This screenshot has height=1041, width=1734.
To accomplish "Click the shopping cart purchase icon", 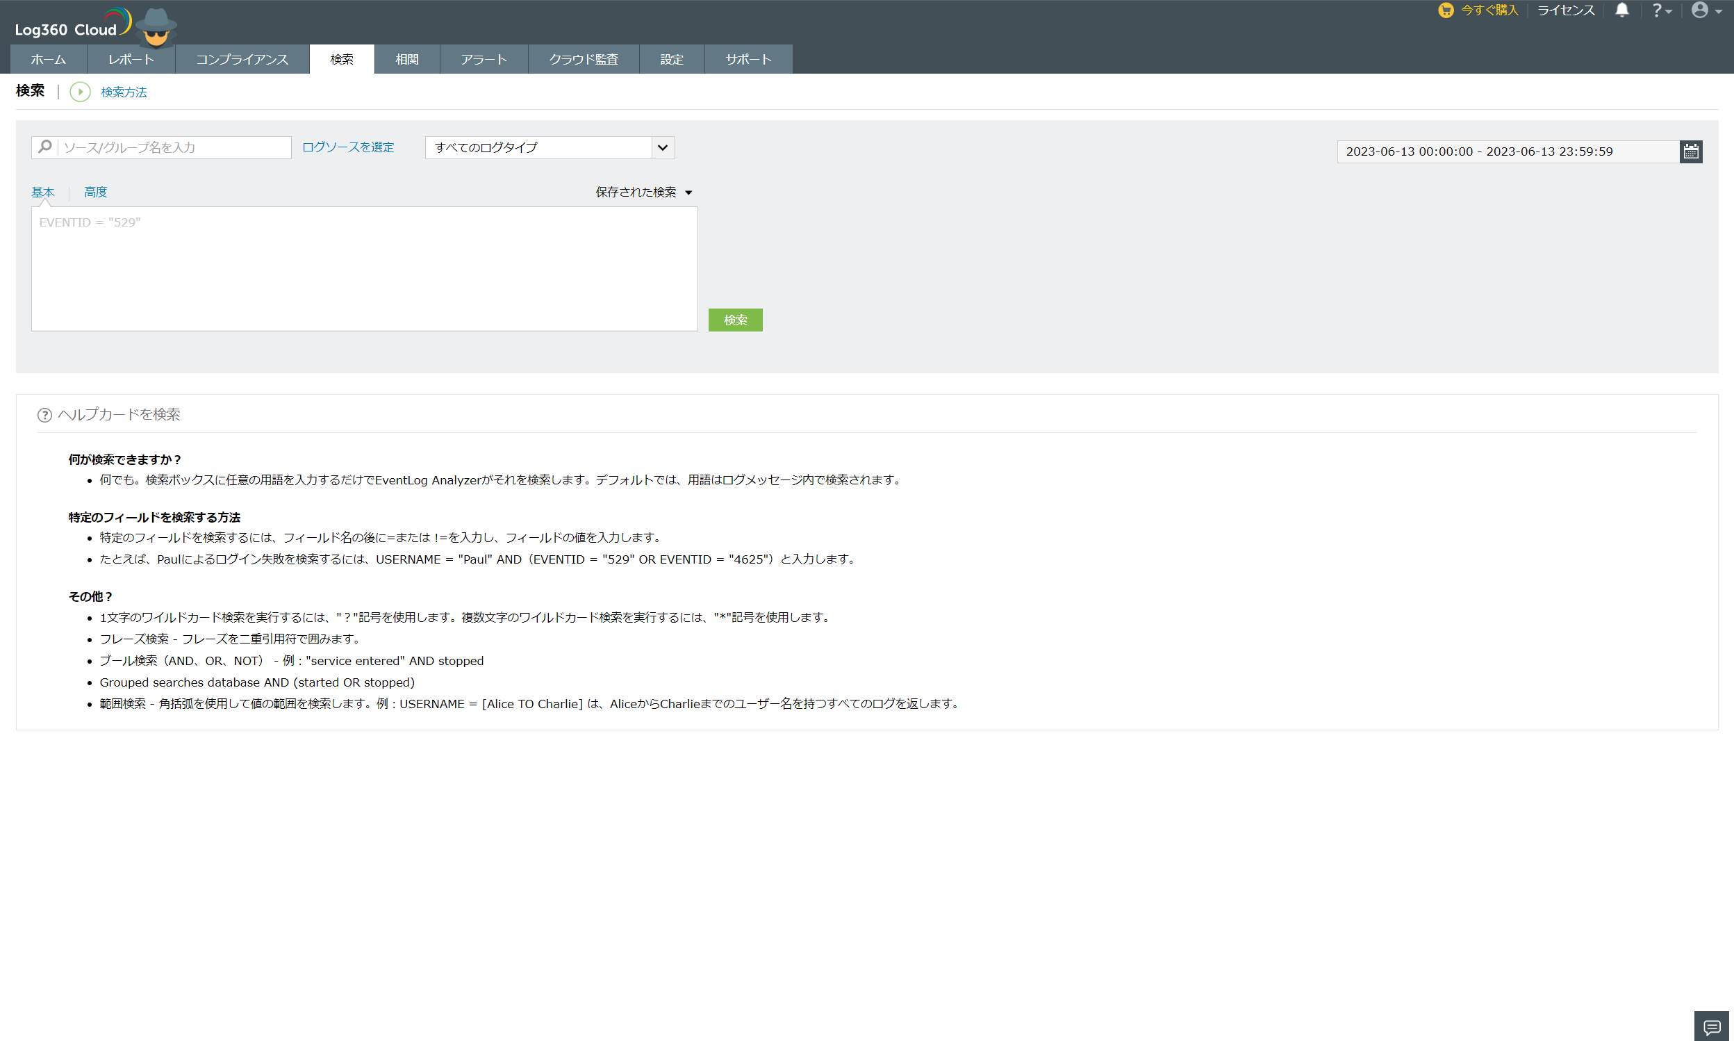I will pyautogui.click(x=1445, y=10).
